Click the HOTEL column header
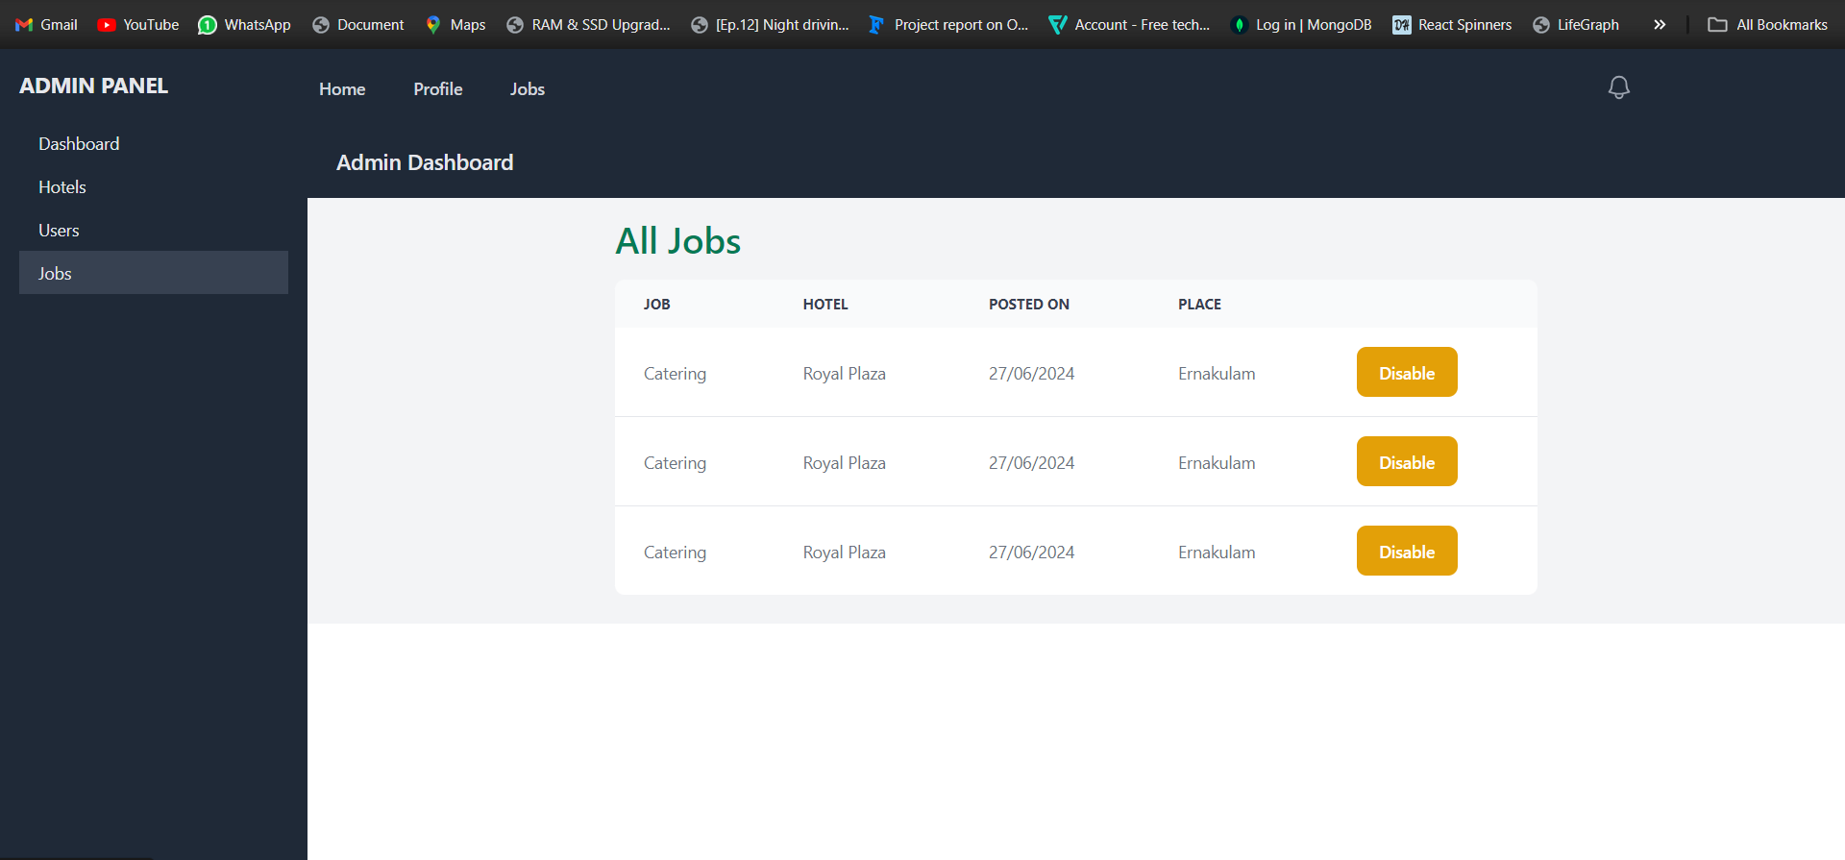Screen dimensions: 1845x860 (x=825, y=305)
